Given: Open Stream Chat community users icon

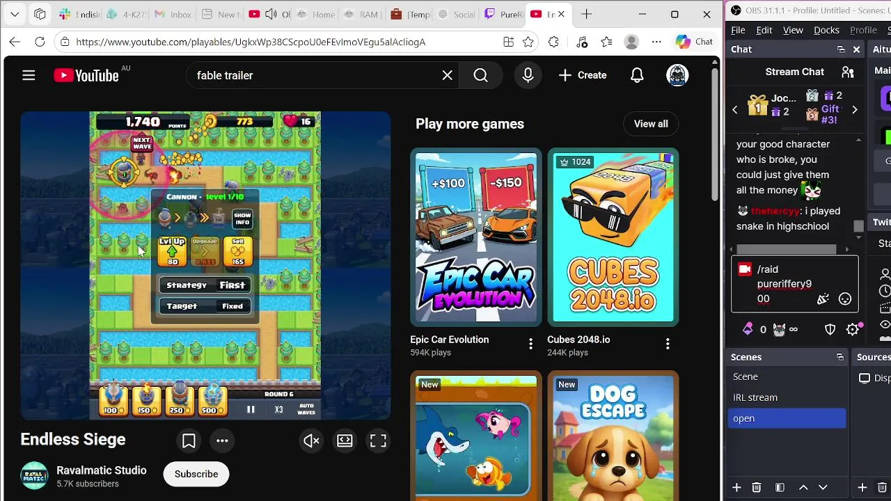Looking at the screenshot, I should (x=848, y=72).
